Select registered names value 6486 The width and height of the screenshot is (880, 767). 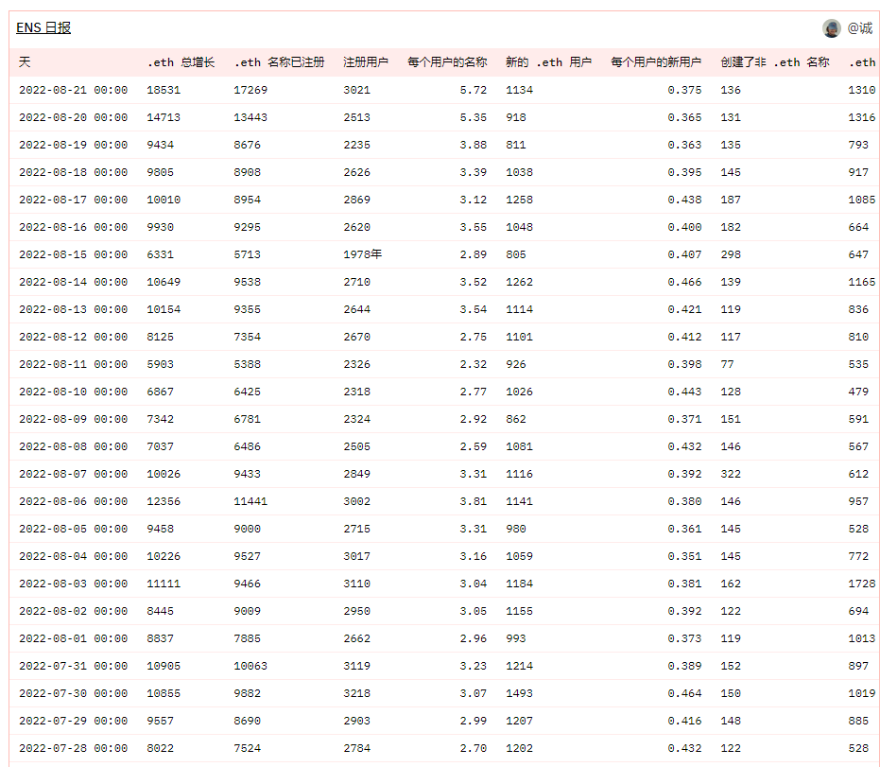coord(247,447)
